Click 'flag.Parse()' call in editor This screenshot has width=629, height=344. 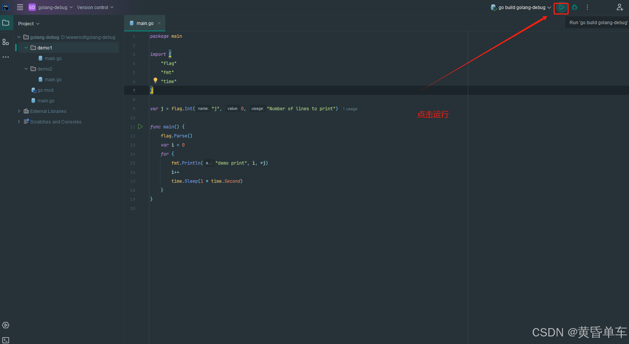click(x=177, y=136)
